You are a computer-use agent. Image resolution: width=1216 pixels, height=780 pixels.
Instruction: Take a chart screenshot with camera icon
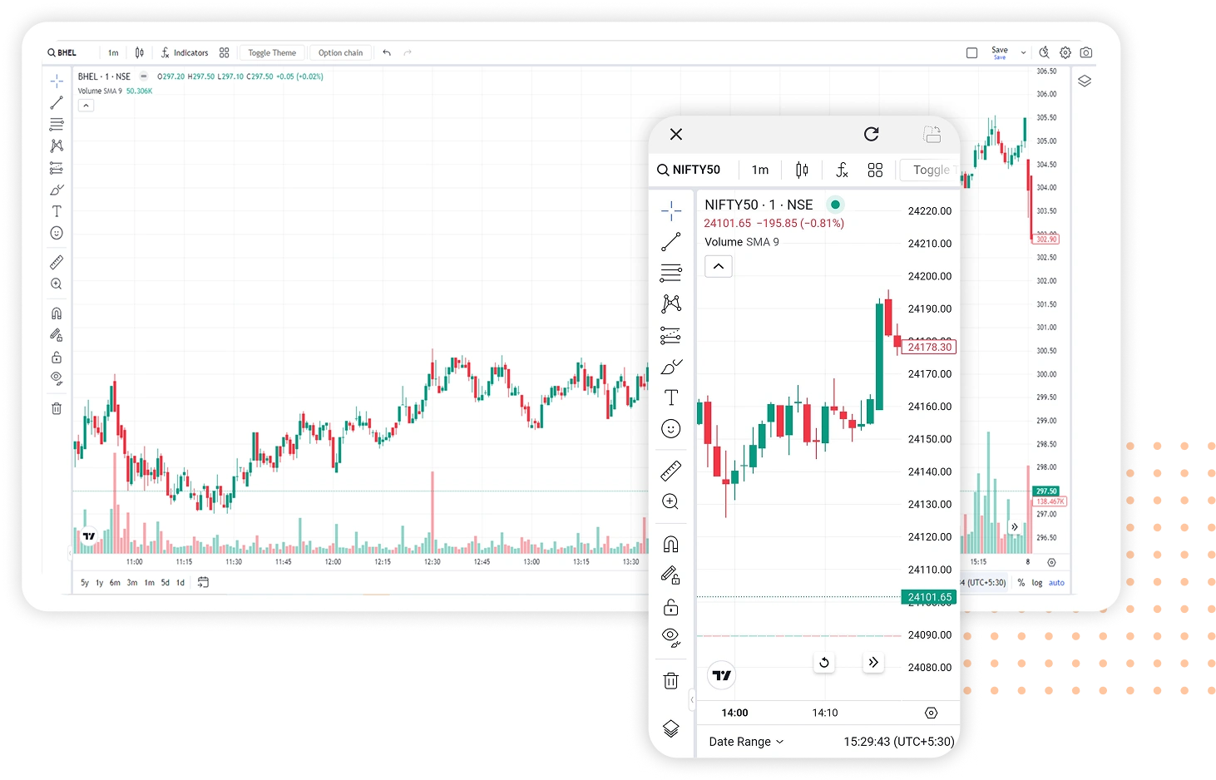coord(1085,52)
